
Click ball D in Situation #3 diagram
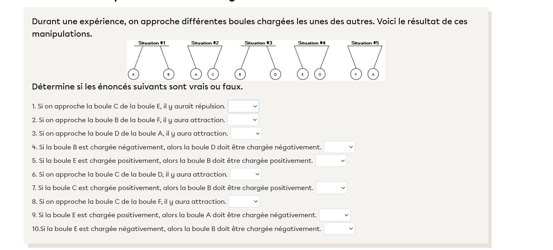tap(275, 74)
